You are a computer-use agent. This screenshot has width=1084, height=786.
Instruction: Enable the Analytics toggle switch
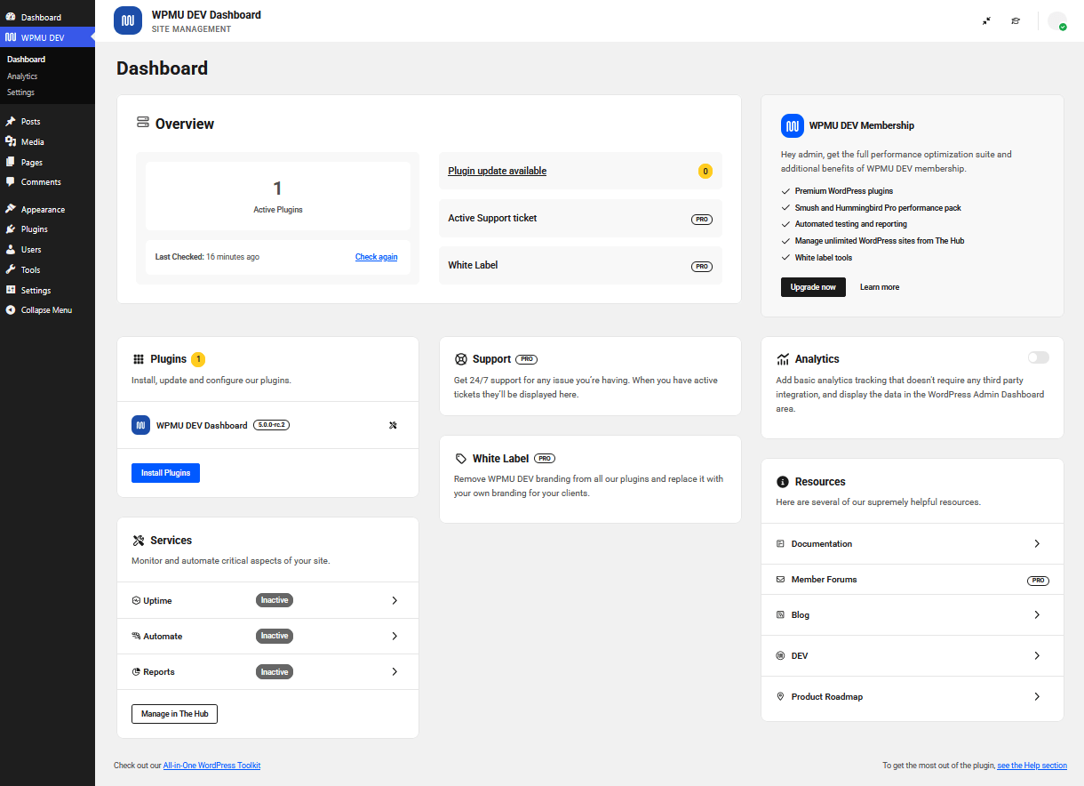coord(1038,357)
